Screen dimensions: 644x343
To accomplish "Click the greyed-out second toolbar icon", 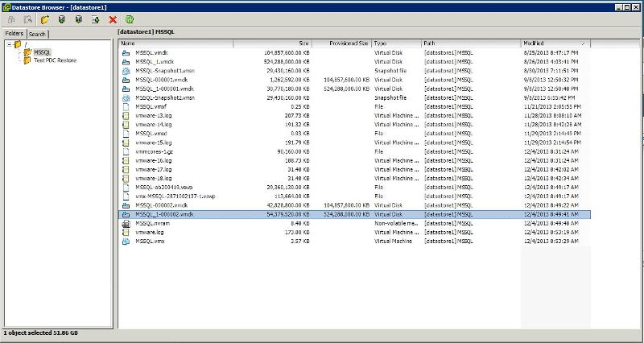I will tap(28, 19).
